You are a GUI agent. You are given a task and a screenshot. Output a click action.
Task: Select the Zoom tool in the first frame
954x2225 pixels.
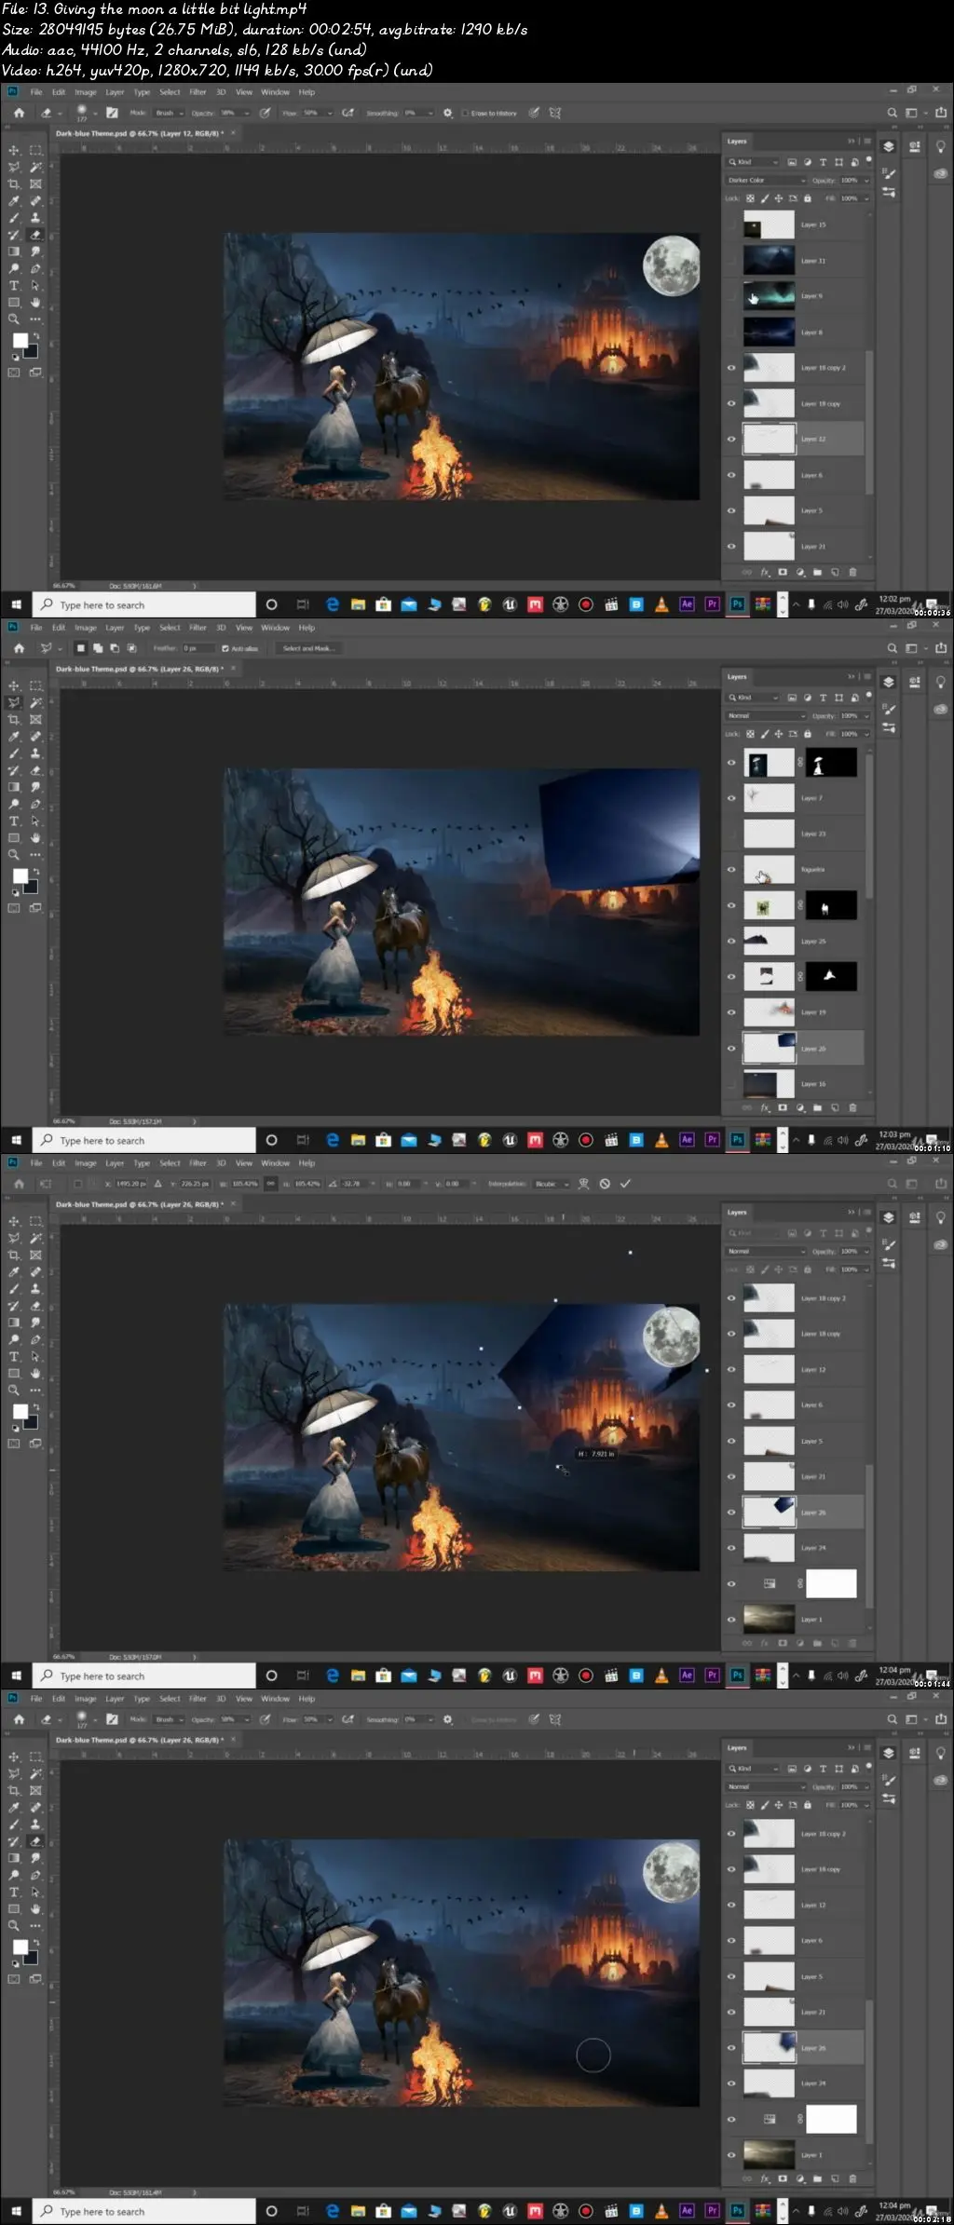tap(14, 319)
